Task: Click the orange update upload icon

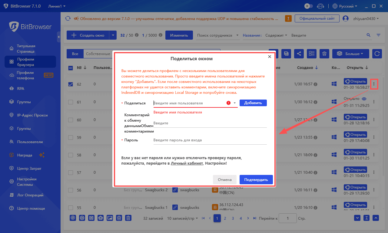Action: coord(288,19)
